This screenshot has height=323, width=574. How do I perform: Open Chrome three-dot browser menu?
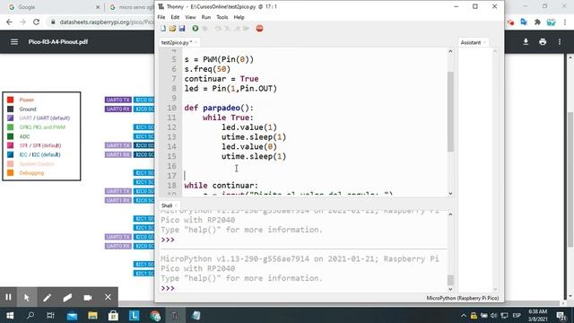[565, 22]
